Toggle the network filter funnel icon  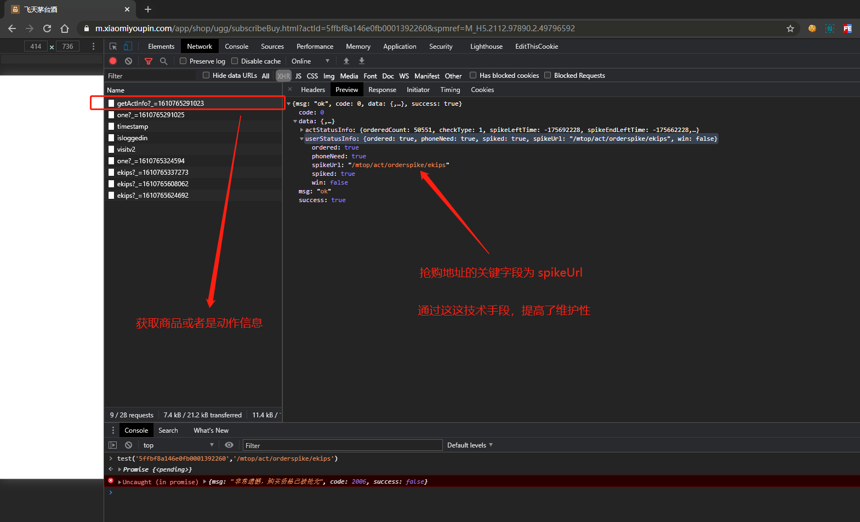pos(148,61)
